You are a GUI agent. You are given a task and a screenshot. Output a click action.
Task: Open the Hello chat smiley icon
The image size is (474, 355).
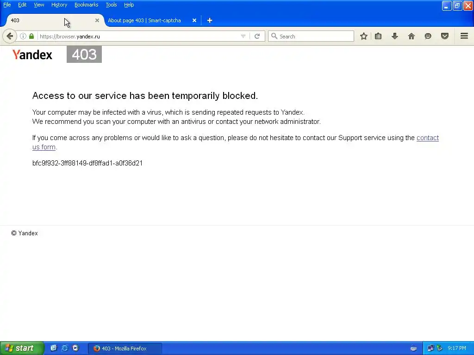(x=428, y=36)
